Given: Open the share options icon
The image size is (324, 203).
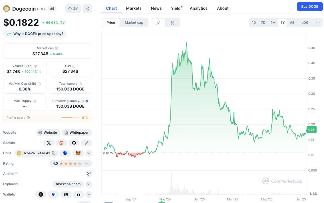Looking at the screenshot, I should click(x=88, y=9).
